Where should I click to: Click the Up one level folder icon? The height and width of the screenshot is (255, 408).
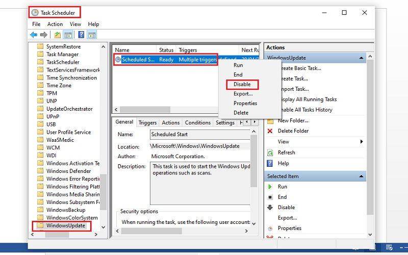pos(57,35)
